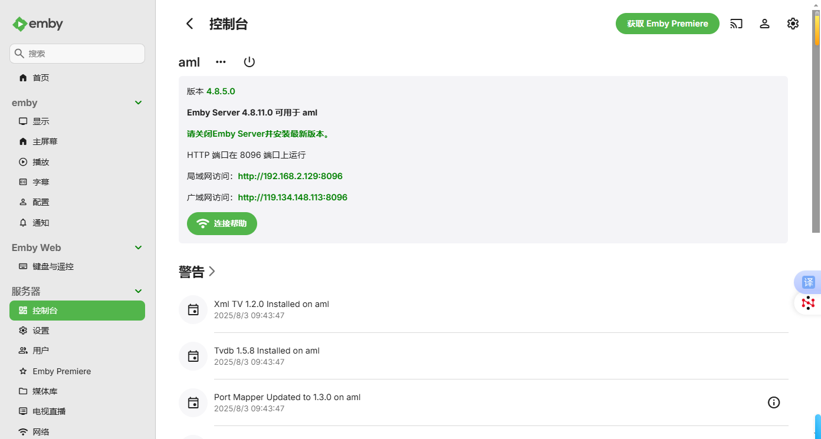The width and height of the screenshot is (821, 439).
Task: Collapse the Emby Web sidebar section
Action: (139, 247)
